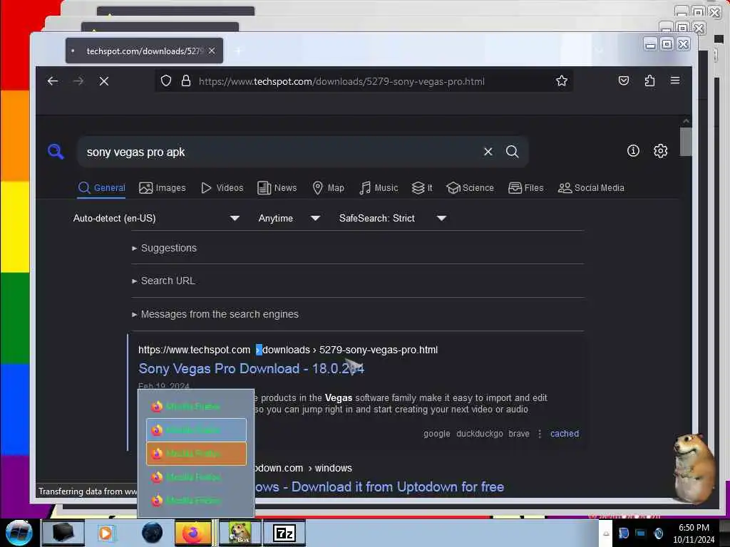The height and width of the screenshot is (547, 730).
Task: Expand the Suggestions section
Action: 165,248
